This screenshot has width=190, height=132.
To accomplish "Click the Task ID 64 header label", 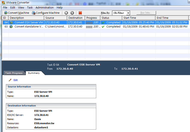I will pos(53,65).
